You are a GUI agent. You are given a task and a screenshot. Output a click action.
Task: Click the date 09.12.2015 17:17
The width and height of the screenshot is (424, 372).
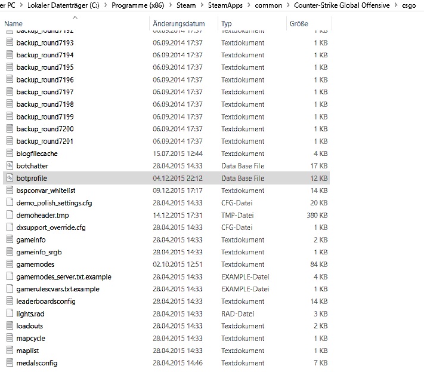(177, 190)
